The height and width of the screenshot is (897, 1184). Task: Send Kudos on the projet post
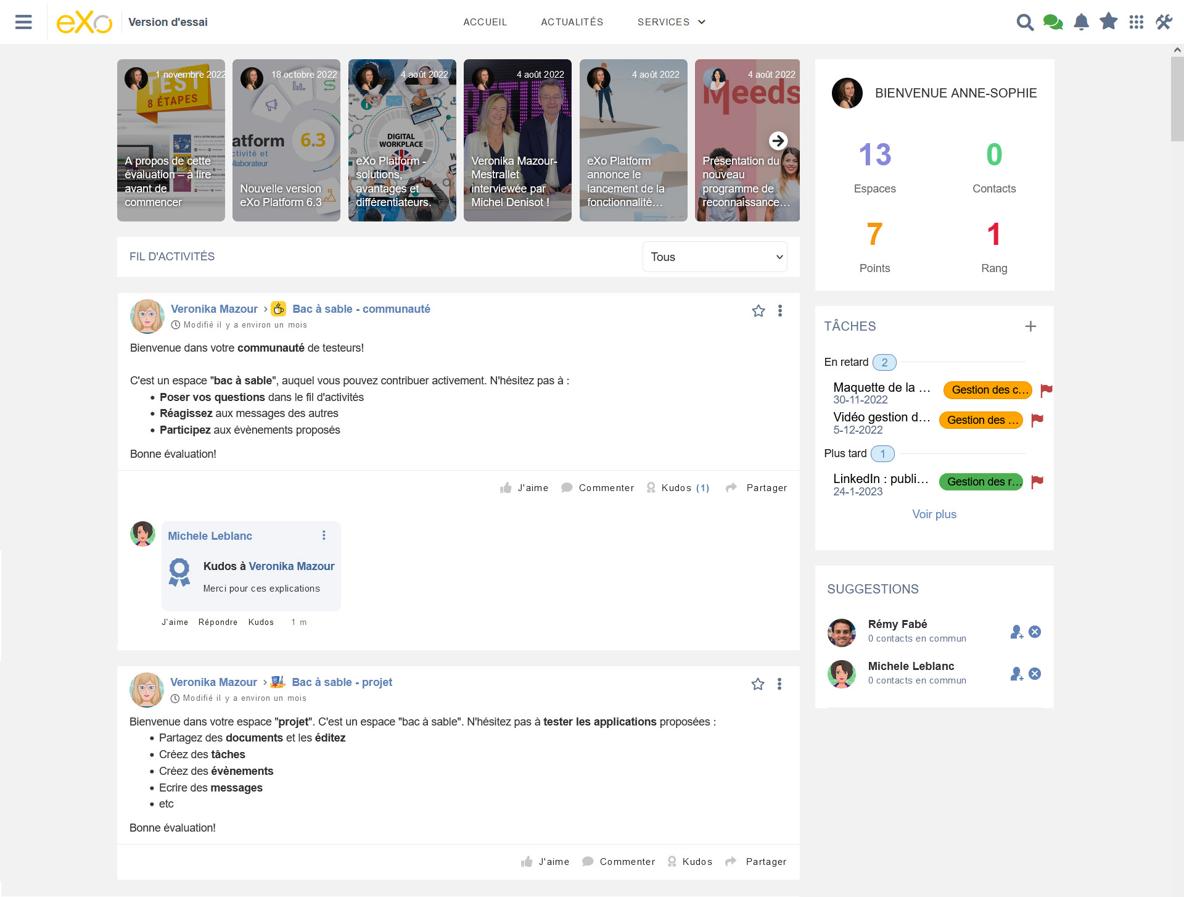point(689,862)
